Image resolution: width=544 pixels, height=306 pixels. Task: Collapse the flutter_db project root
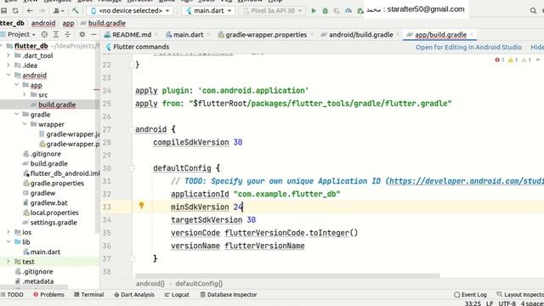point(2,46)
